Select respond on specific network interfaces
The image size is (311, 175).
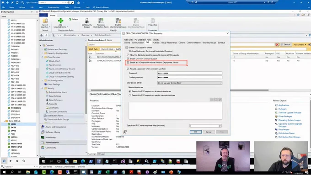(130, 95)
